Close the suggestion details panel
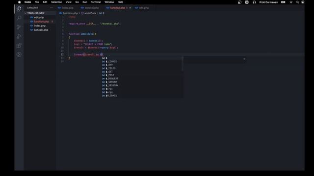Screen dimensions: 314x176 coord(244,59)
